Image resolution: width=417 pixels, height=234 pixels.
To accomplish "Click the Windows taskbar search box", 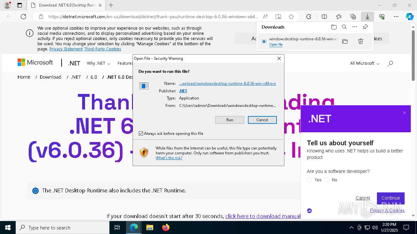I will pyautogui.click(x=63, y=227).
